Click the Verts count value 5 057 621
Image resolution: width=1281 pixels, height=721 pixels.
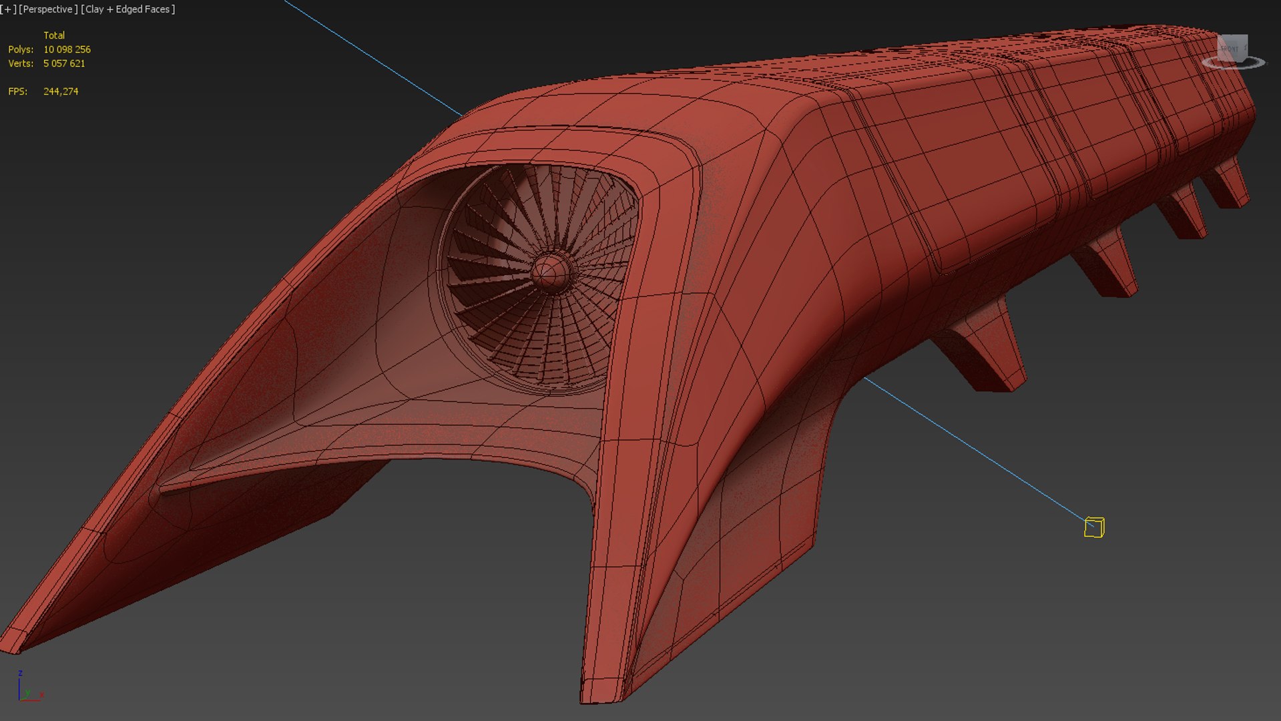click(64, 63)
